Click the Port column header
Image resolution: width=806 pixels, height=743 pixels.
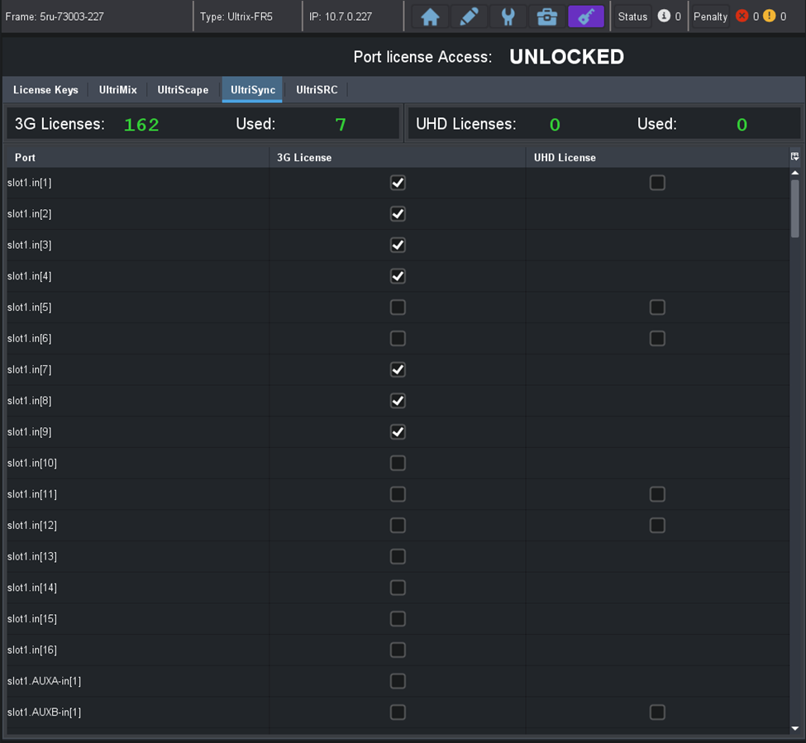[138, 157]
